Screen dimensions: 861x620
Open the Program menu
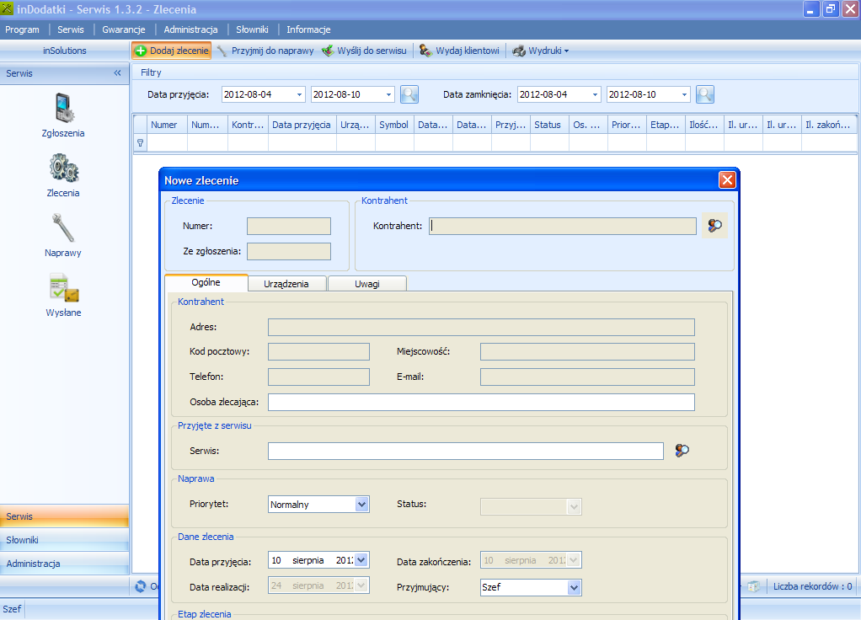pos(22,29)
